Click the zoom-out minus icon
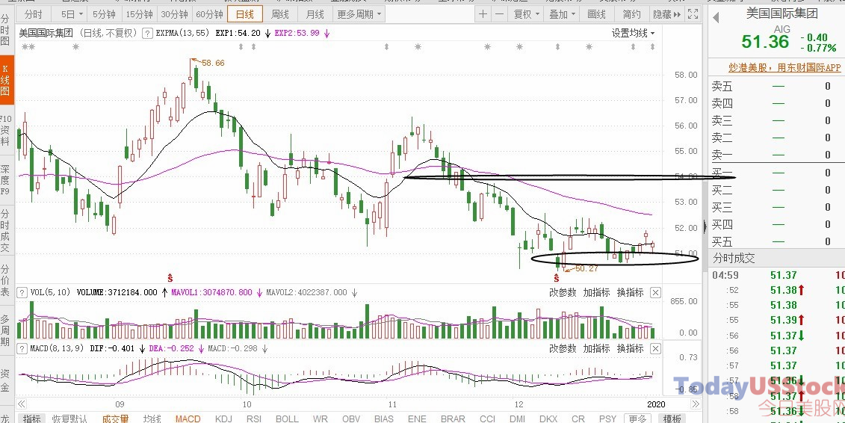845x423 pixels. point(500,14)
